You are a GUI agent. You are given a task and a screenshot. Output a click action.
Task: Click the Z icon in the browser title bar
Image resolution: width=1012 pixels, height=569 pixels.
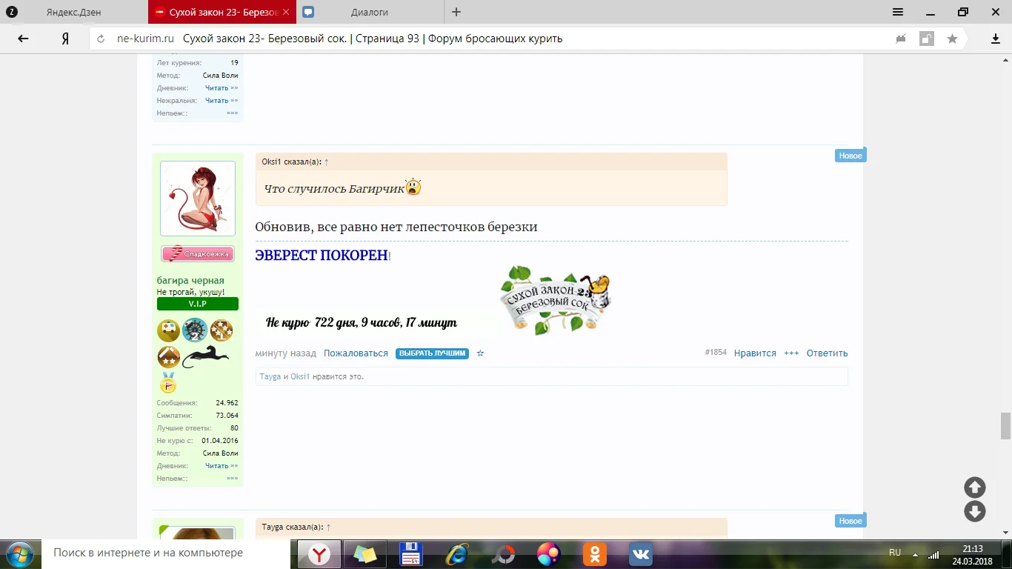click(11, 12)
